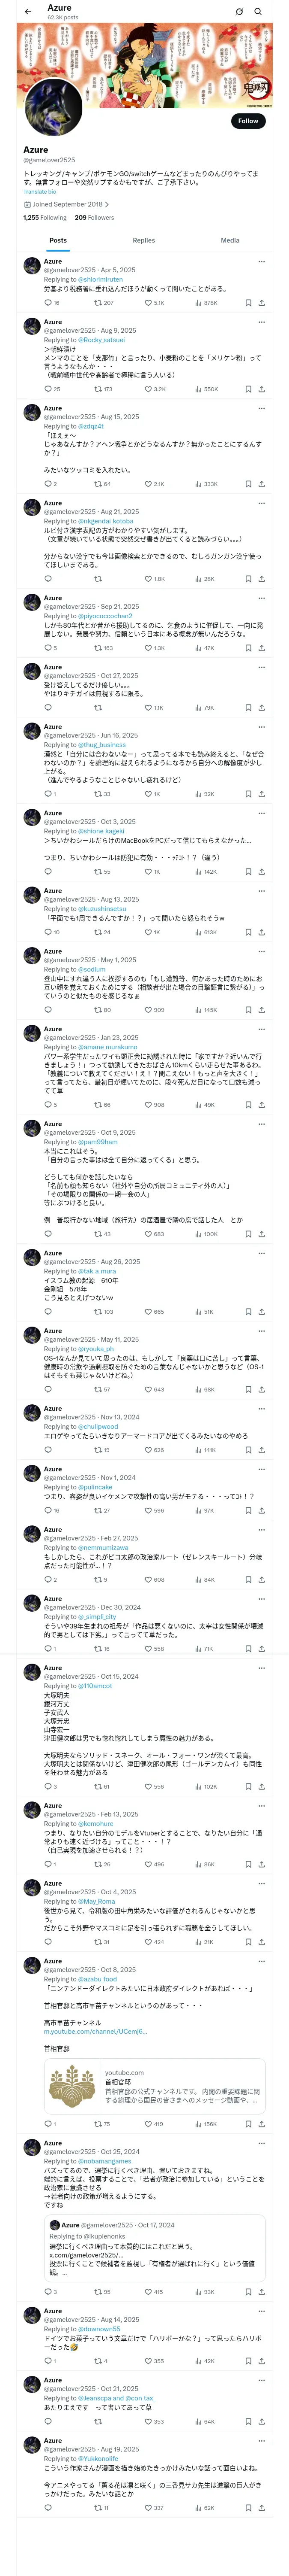
Task: Open more menu on the Aug 9, 2025 post
Action: click(262, 322)
